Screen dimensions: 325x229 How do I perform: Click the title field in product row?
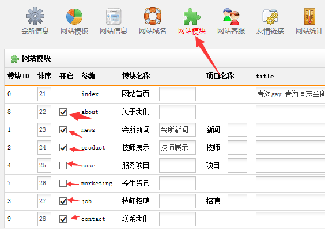(290, 147)
